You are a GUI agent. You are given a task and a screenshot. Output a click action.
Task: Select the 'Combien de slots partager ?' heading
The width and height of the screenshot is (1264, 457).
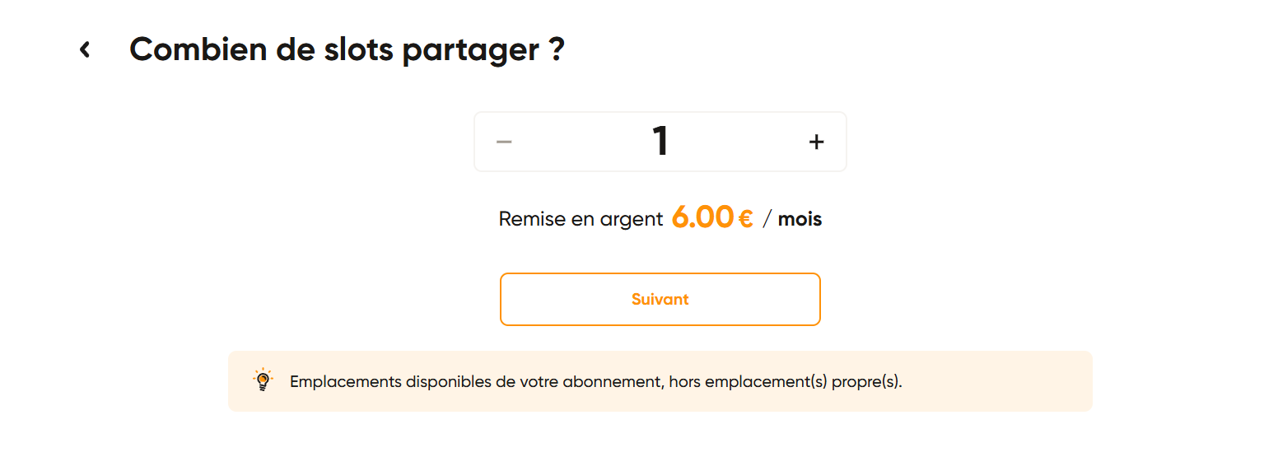[347, 50]
